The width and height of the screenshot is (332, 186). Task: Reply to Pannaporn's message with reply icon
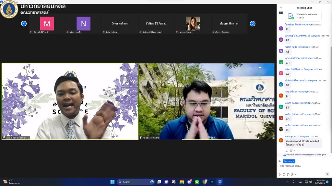coord(287,150)
